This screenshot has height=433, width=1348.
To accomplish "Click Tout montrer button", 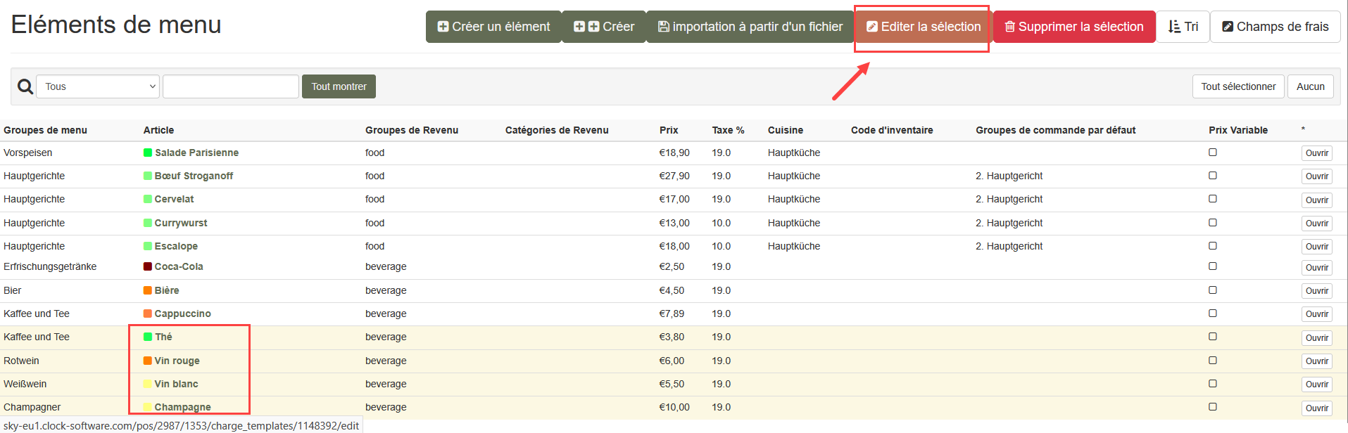I will (339, 86).
